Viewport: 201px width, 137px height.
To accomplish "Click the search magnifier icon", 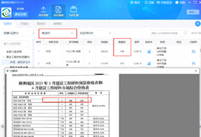I will click(x=185, y=33).
